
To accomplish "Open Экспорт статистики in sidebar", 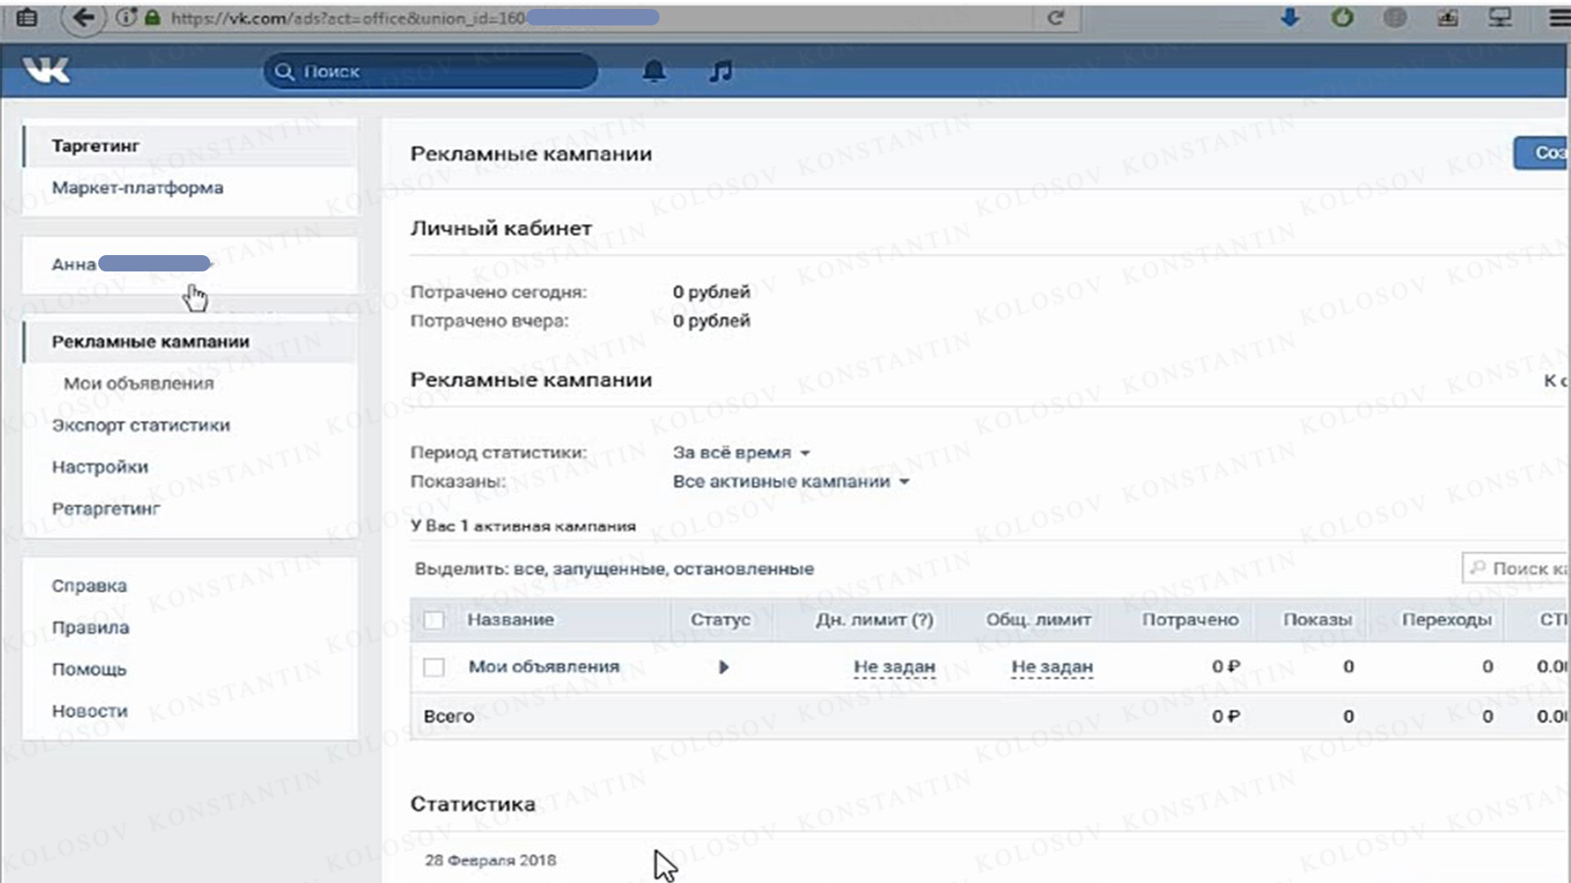I will (x=141, y=425).
